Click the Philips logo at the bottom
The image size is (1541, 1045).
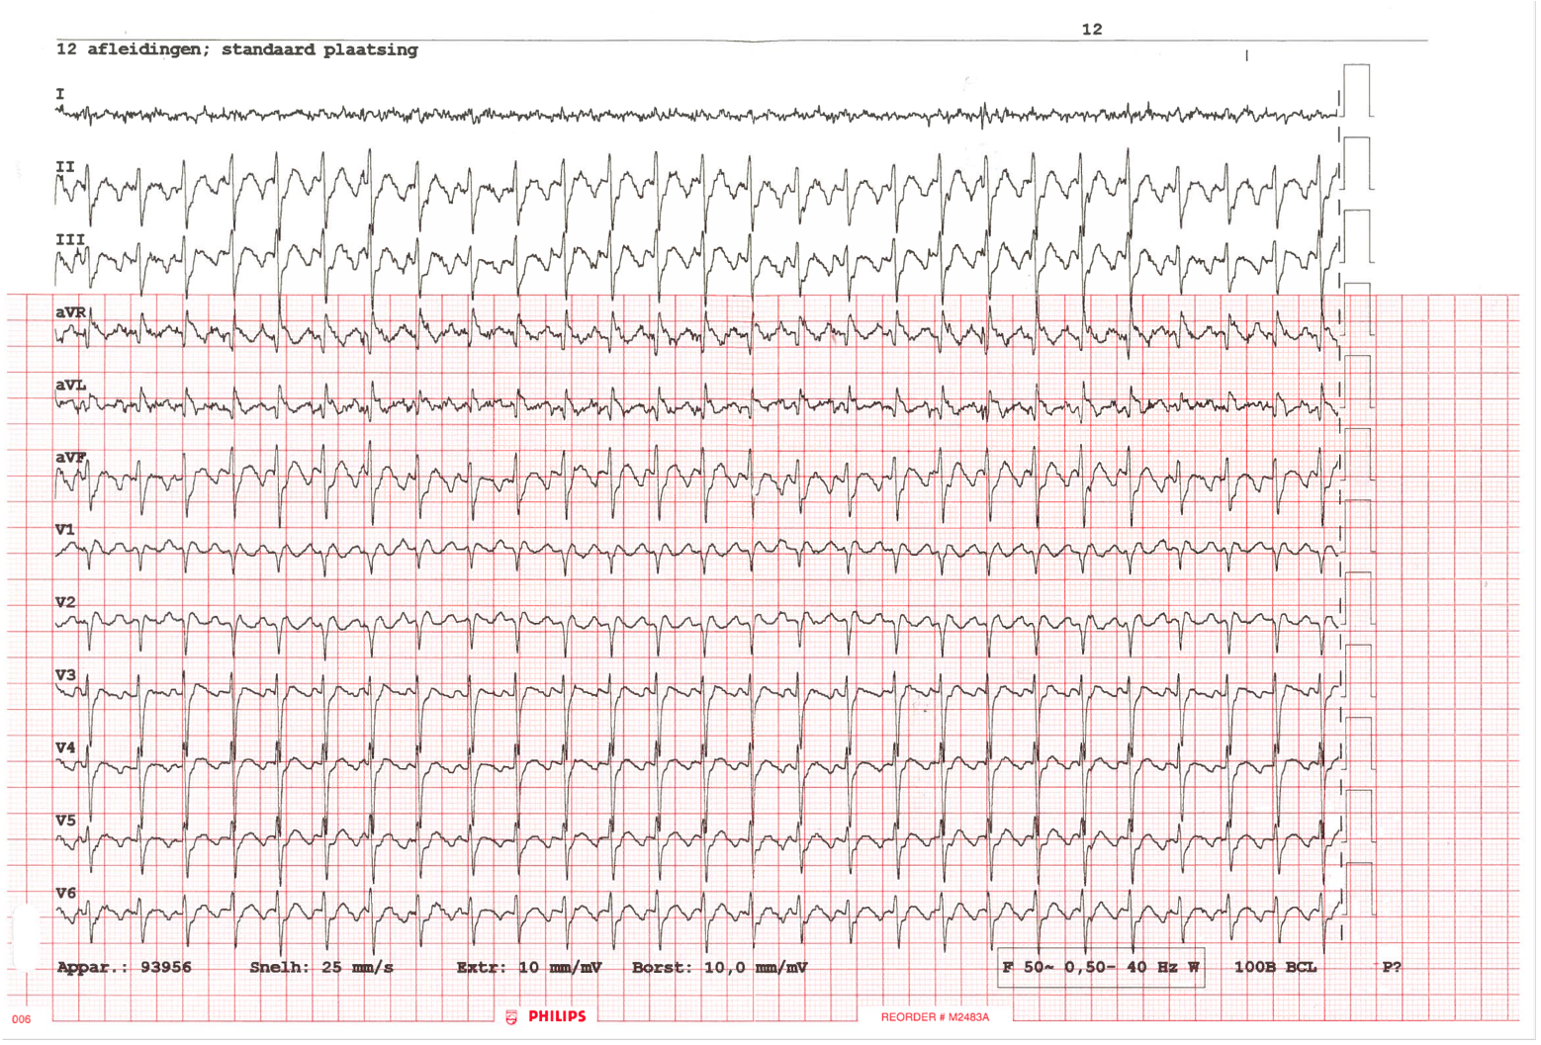[x=546, y=1016]
